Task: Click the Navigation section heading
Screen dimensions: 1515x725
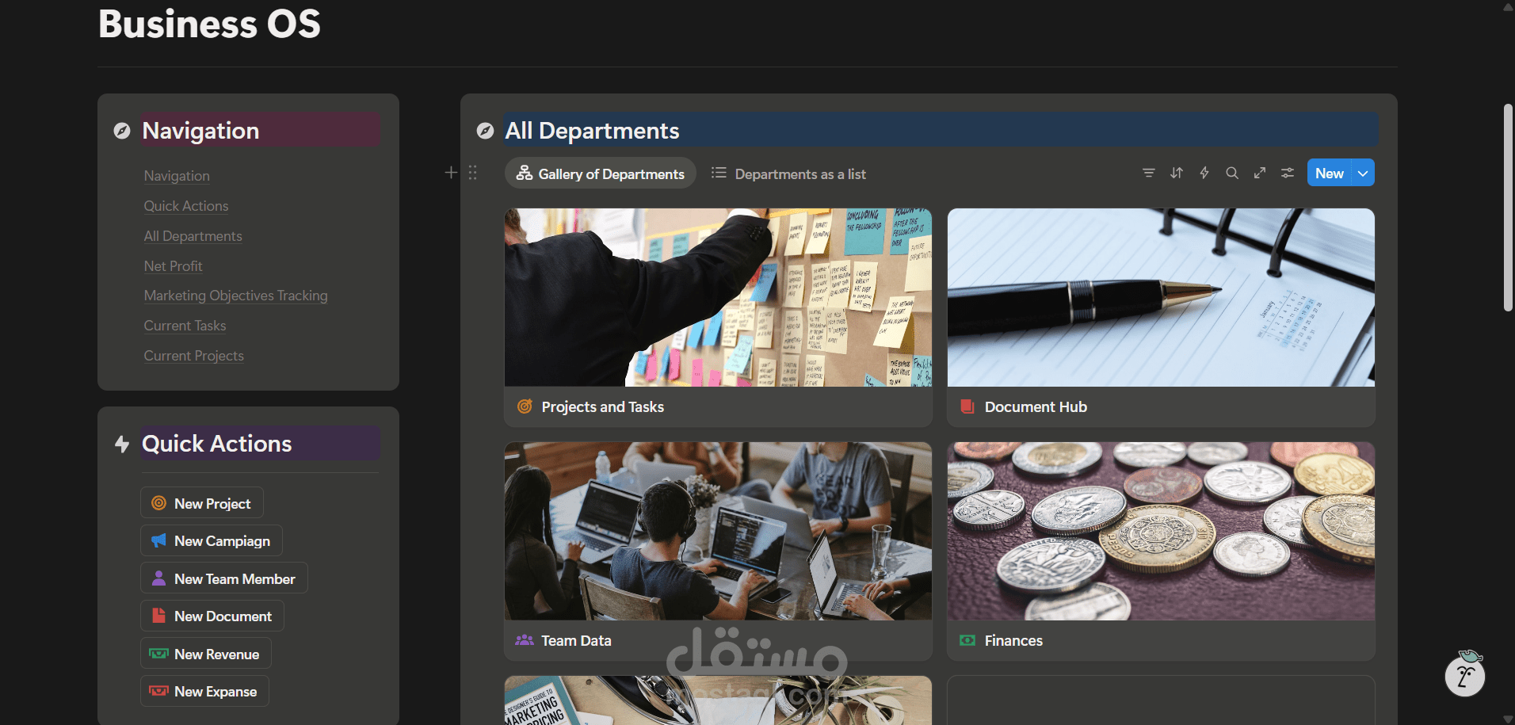Action: (200, 131)
